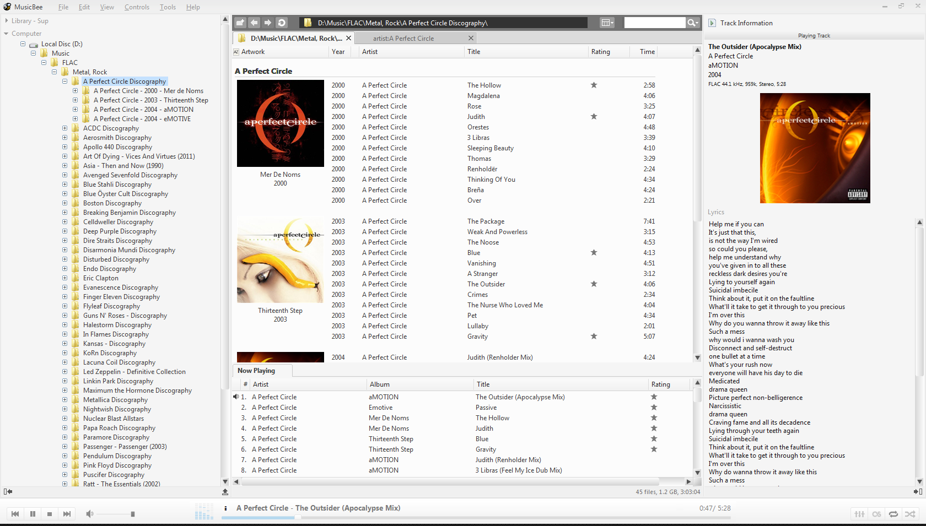
Task: Navigate forward with the right arrow icon
Action: click(x=268, y=23)
